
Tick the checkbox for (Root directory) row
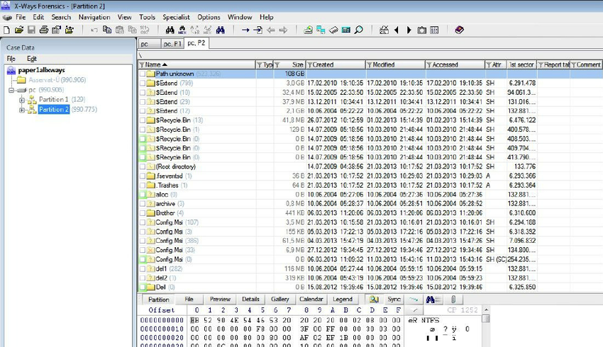(x=143, y=166)
